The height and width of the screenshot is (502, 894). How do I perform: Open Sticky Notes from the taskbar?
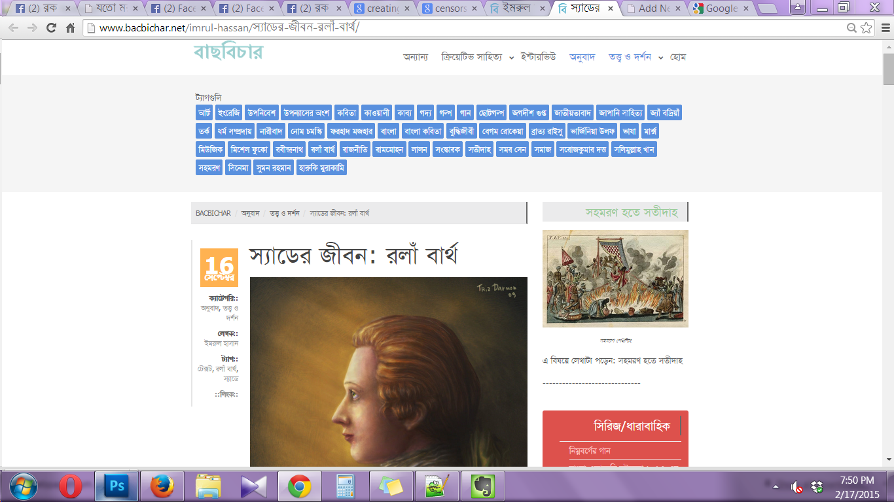(x=391, y=486)
